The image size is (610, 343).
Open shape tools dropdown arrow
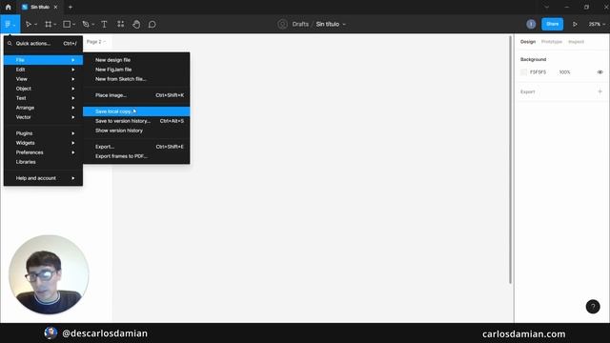pyautogui.click(x=74, y=25)
